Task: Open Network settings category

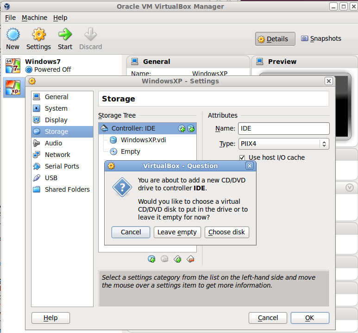Action: click(62, 155)
